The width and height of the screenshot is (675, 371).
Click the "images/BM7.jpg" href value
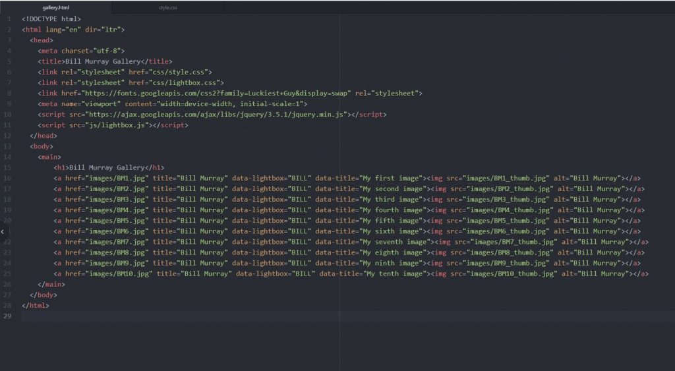pyautogui.click(x=117, y=242)
